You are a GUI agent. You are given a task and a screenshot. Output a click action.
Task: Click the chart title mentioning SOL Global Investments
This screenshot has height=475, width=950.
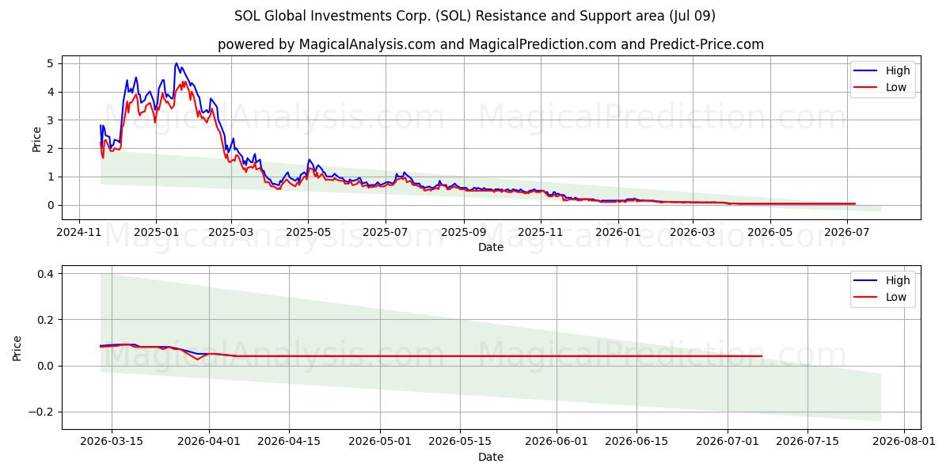(475, 16)
